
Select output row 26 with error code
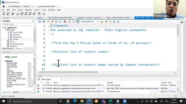(107, 88)
